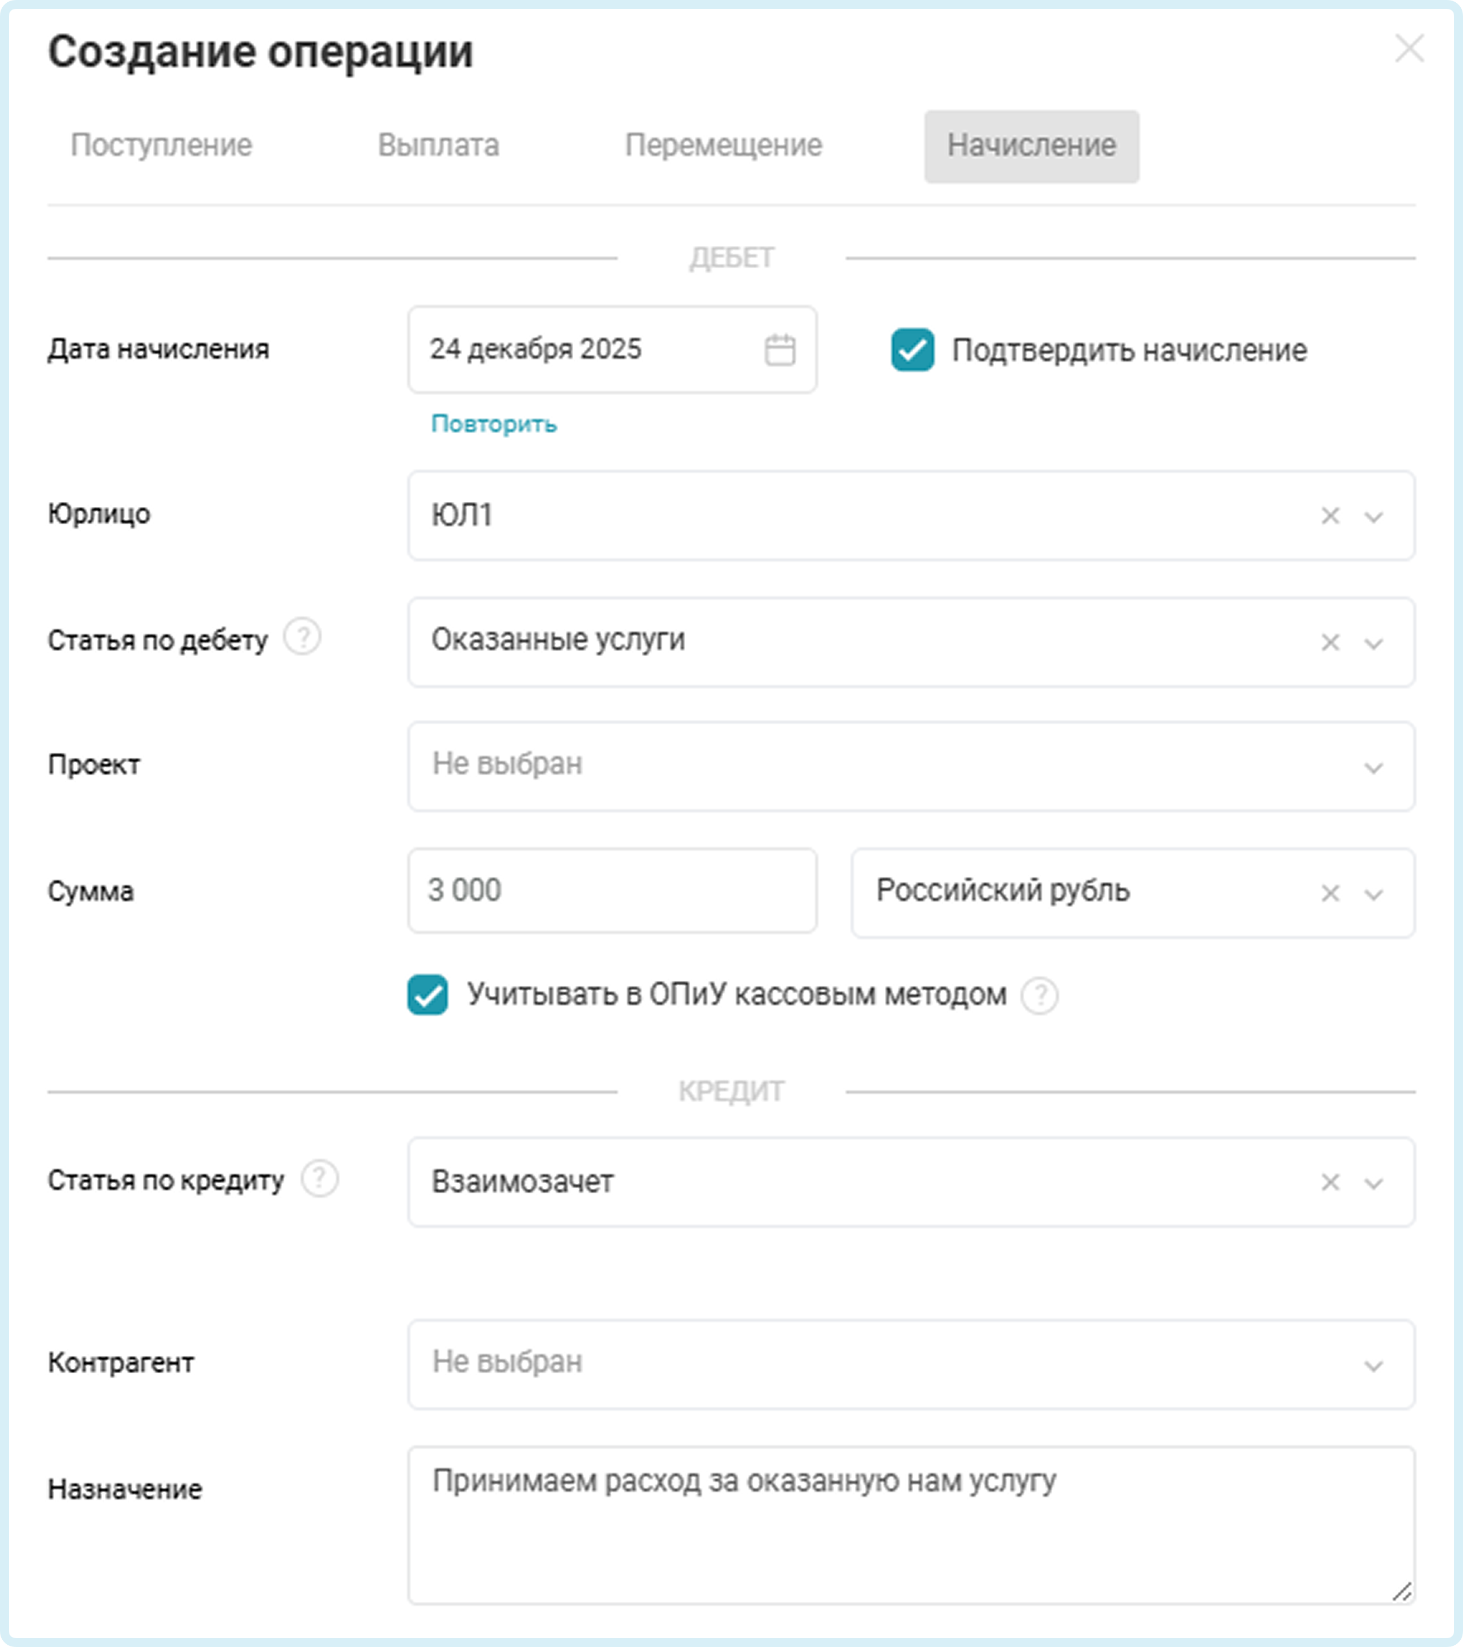This screenshot has width=1463, height=1647.
Task: Click help icon next to Статья по кредиту
Action: 319,1179
